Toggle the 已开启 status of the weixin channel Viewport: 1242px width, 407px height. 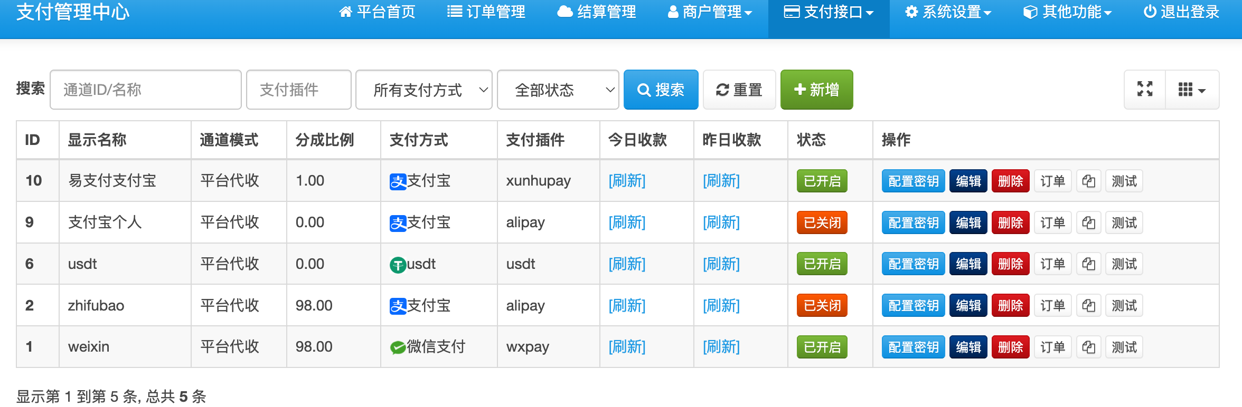(822, 347)
